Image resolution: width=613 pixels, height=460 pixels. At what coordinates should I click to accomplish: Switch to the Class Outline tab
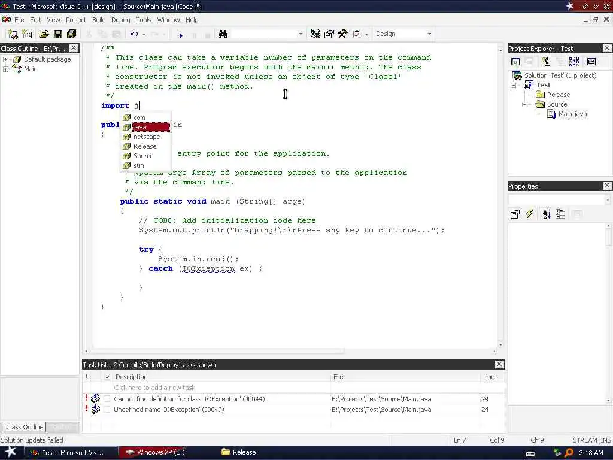[x=24, y=427]
